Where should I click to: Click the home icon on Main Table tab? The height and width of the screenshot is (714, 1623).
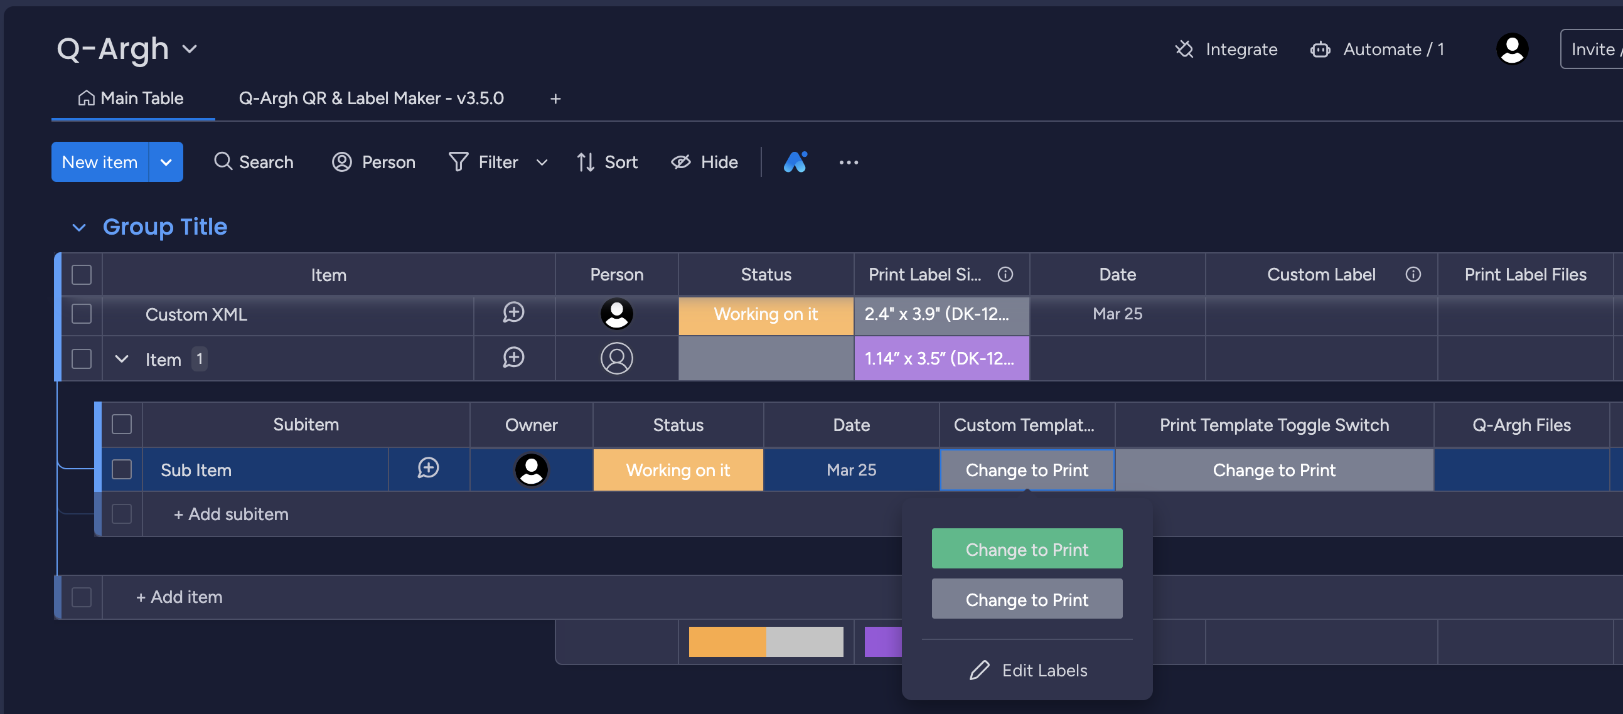87,99
